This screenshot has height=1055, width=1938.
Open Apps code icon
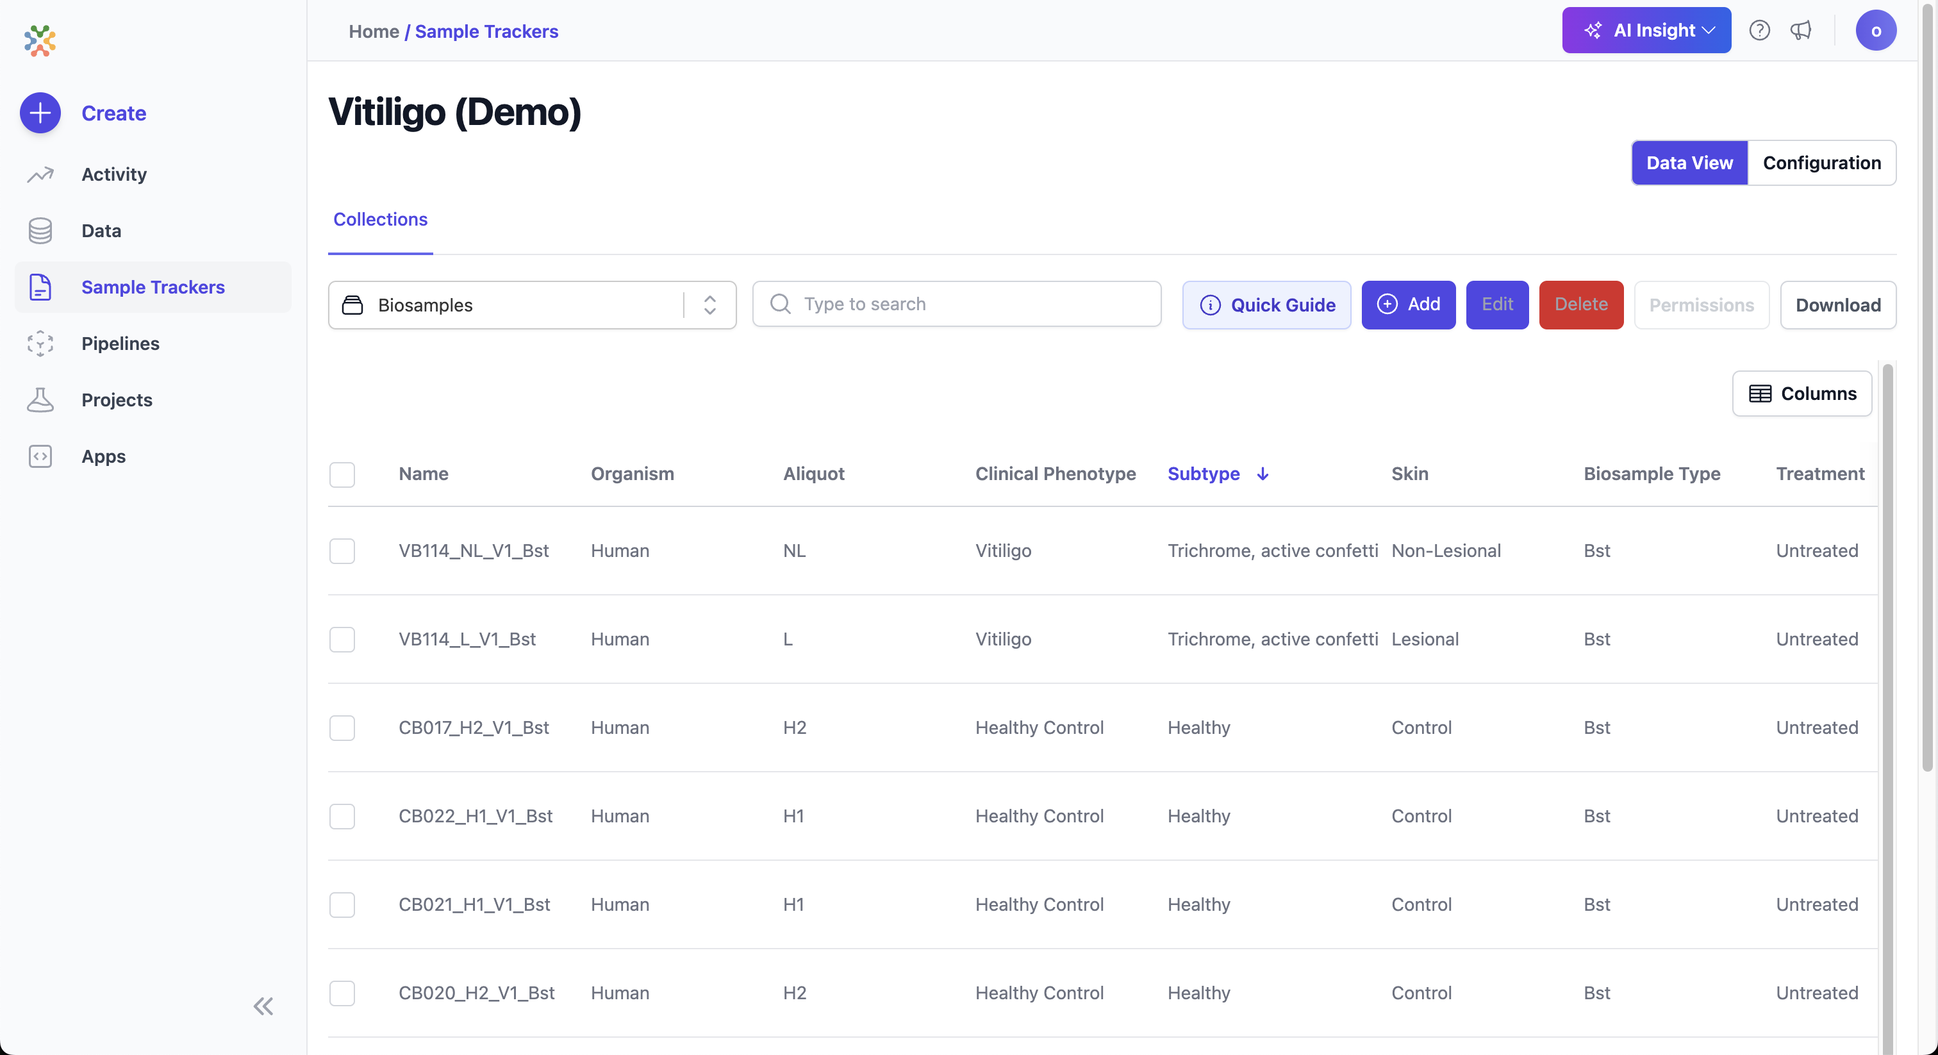pyautogui.click(x=40, y=456)
